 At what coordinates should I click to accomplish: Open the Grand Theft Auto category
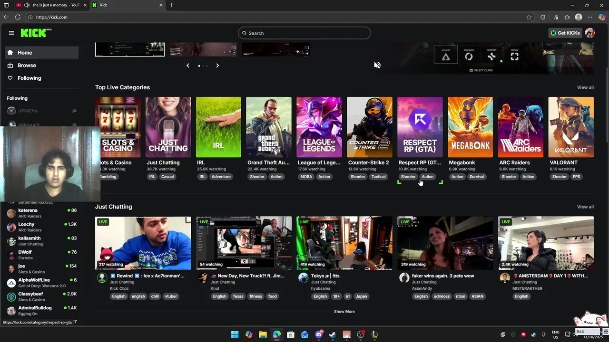pos(269,127)
